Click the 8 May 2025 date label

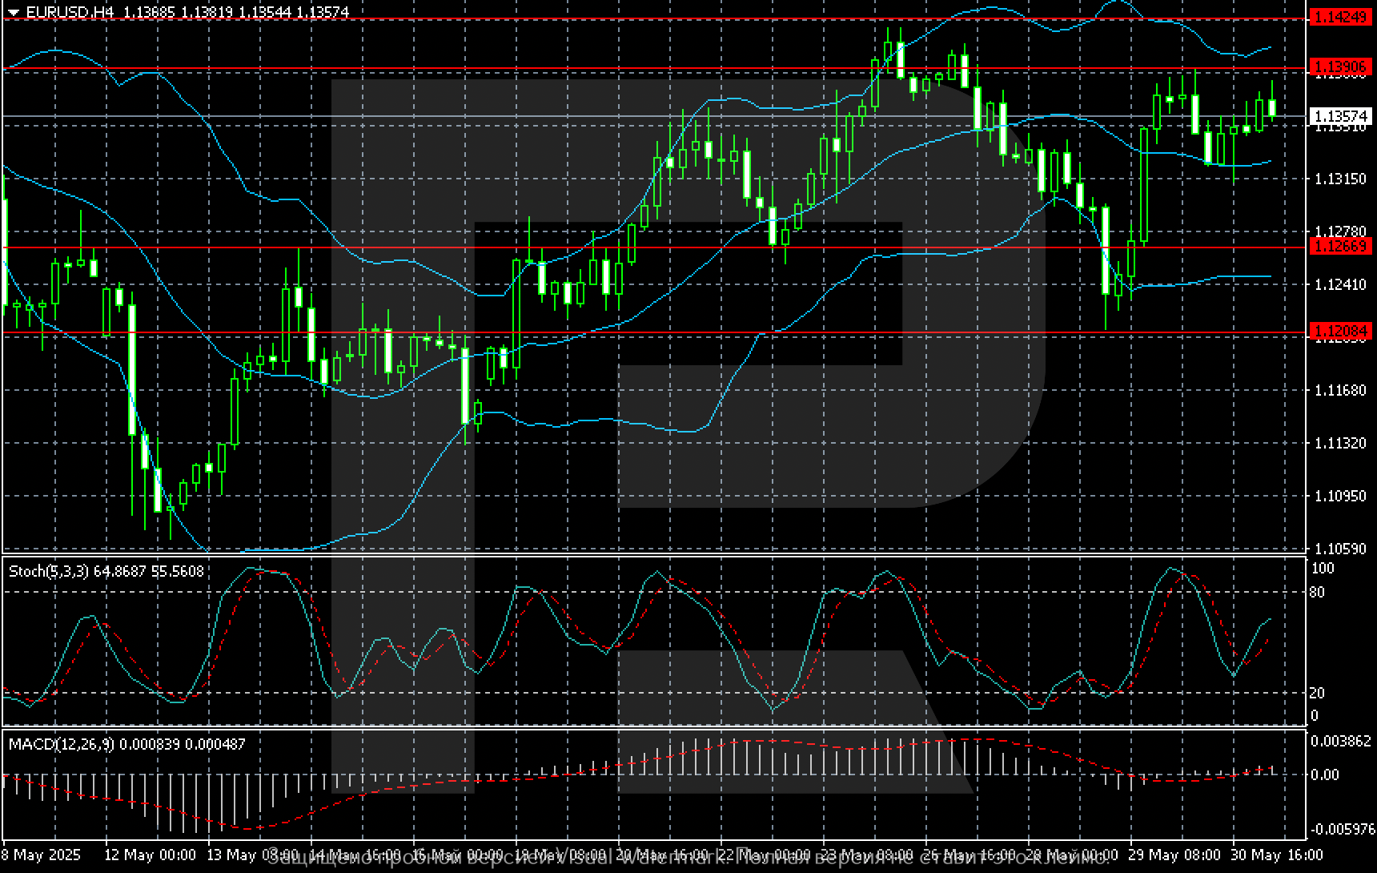(42, 855)
